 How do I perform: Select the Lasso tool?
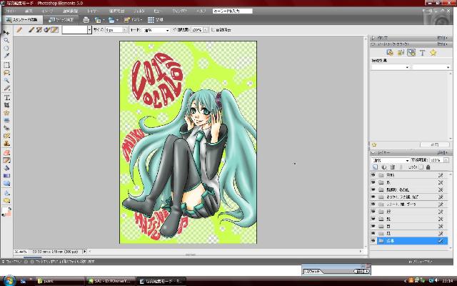coord(6,72)
